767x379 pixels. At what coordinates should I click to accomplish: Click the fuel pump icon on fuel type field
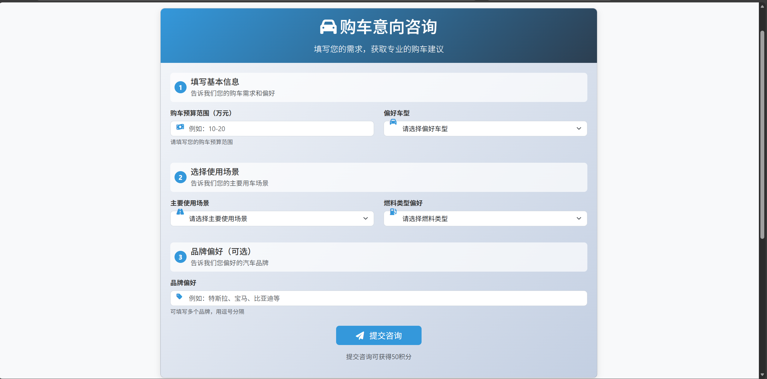pos(393,212)
